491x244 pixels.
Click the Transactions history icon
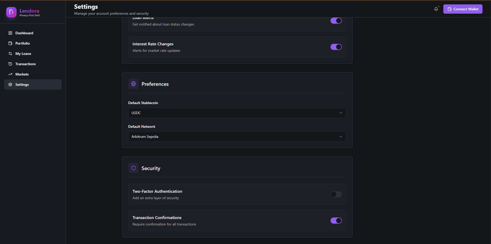point(10,64)
